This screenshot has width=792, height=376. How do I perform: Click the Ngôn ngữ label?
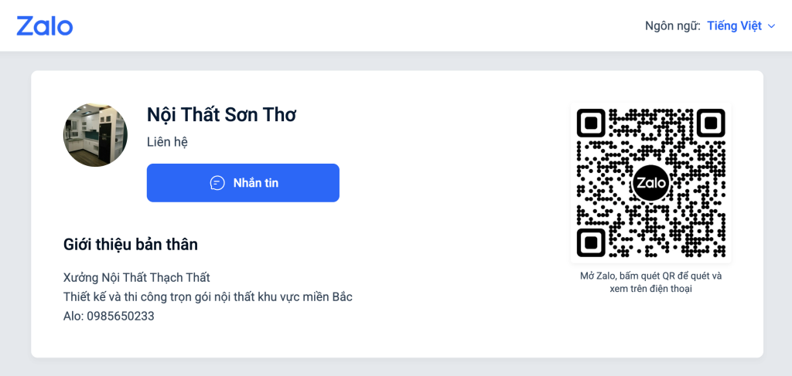(x=672, y=26)
